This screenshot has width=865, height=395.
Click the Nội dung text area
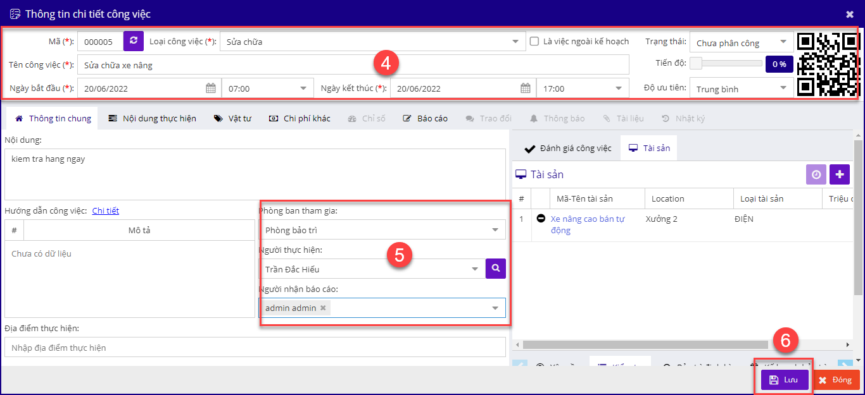click(x=255, y=174)
